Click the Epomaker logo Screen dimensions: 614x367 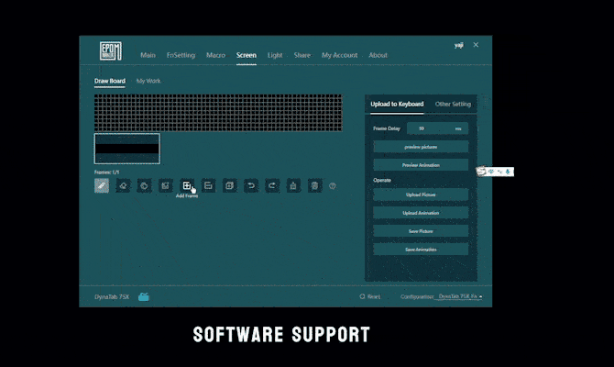click(111, 53)
